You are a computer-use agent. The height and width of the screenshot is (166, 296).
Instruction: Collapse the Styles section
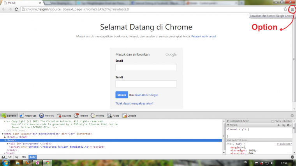pos(228,125)
